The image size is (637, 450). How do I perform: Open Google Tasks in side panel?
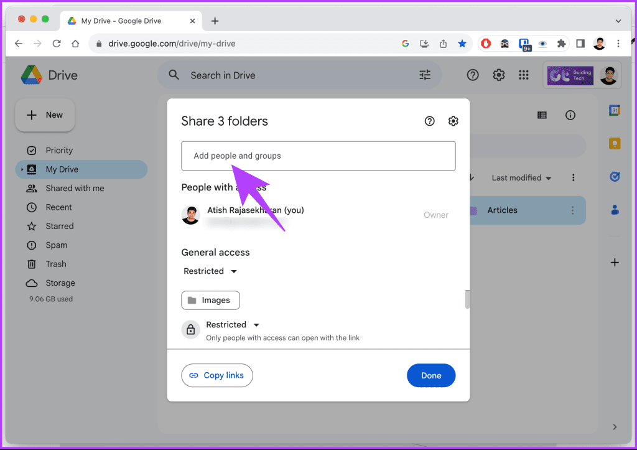click(x=615, y=176)
